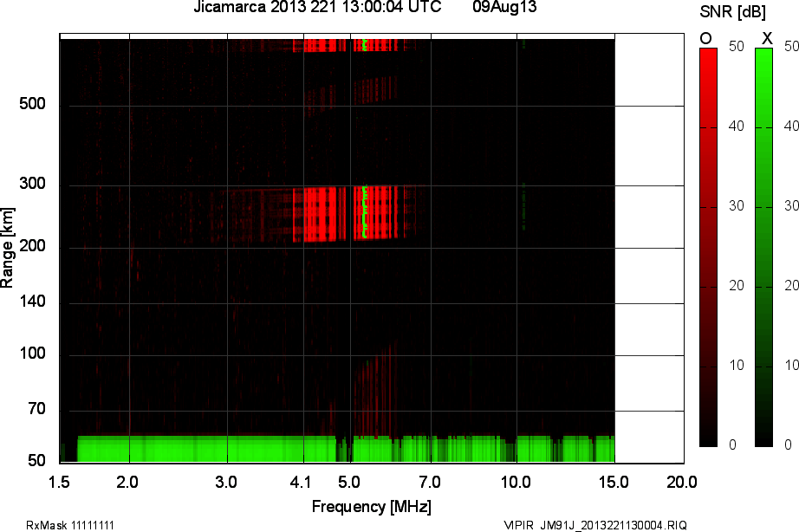Click the frequency tick label "10.0"
The width and height of the screenshot is (799, 532).
516,482
